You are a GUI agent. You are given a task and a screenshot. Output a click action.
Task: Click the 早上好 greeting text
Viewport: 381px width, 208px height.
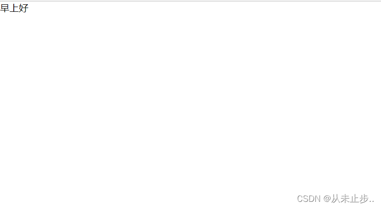point(14,8)
